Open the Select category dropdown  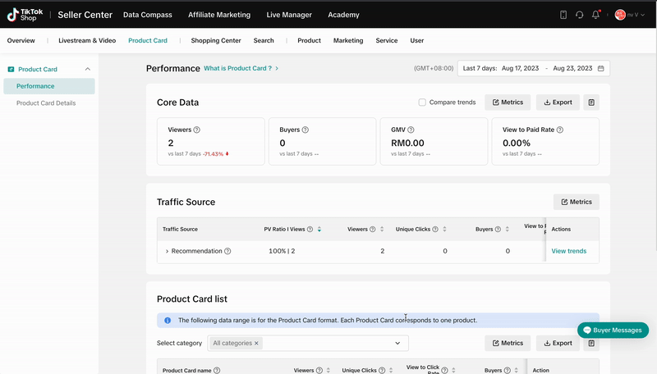point(397,343)
